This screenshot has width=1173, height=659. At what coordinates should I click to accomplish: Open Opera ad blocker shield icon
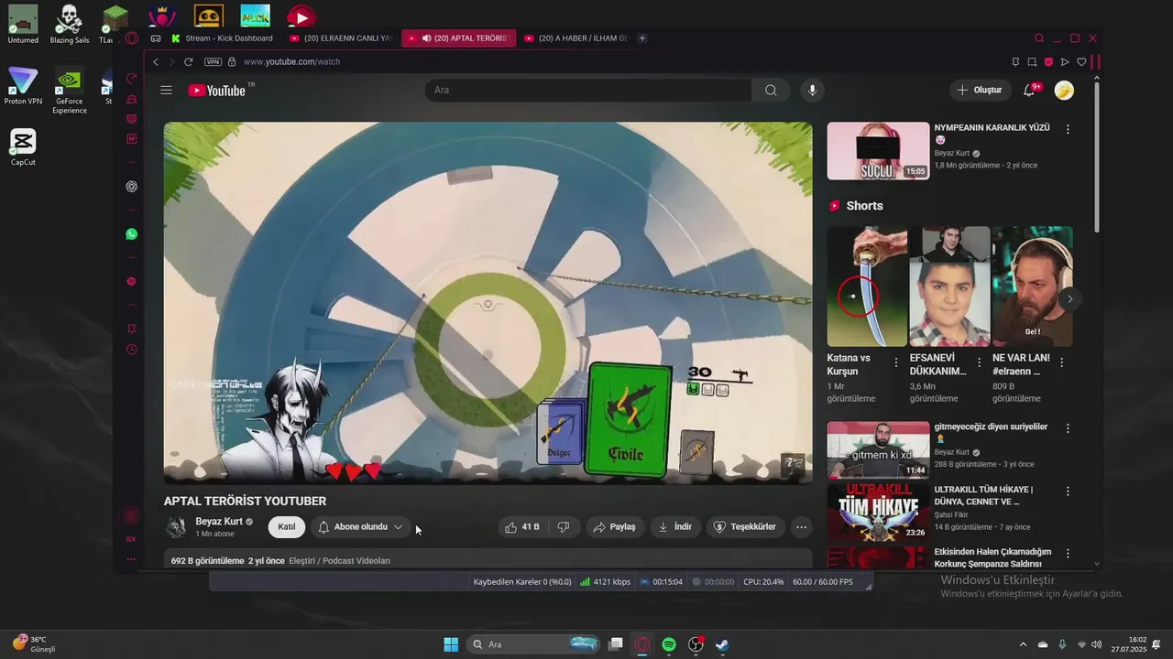point(1048,61)
